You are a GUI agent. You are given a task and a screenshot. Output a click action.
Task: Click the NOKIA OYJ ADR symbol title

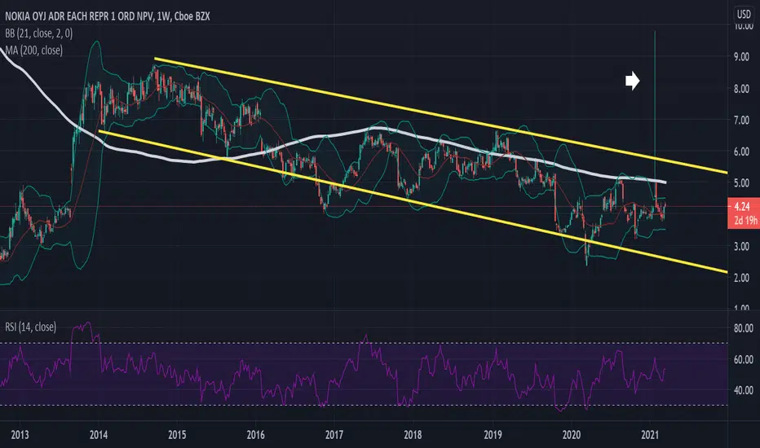[x=107, y=16]
